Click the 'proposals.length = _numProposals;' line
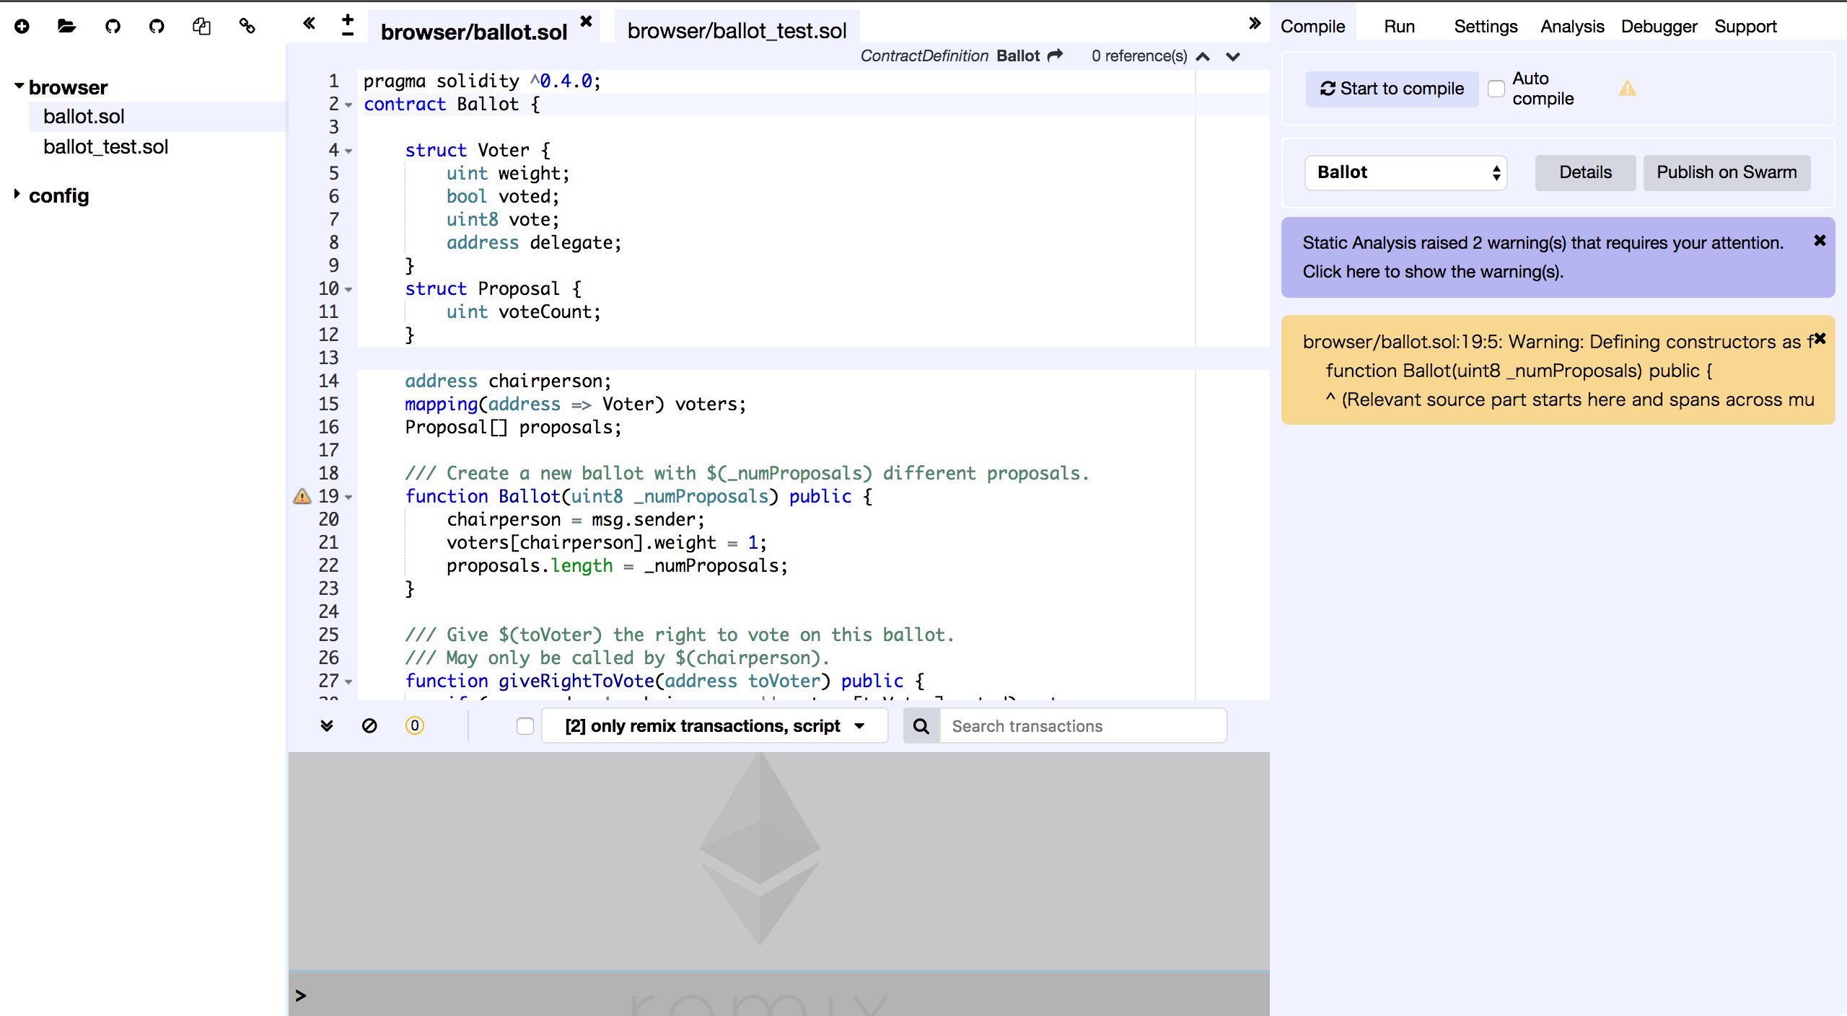This screenshot has height=1016, width=1847. pos(617,566)
